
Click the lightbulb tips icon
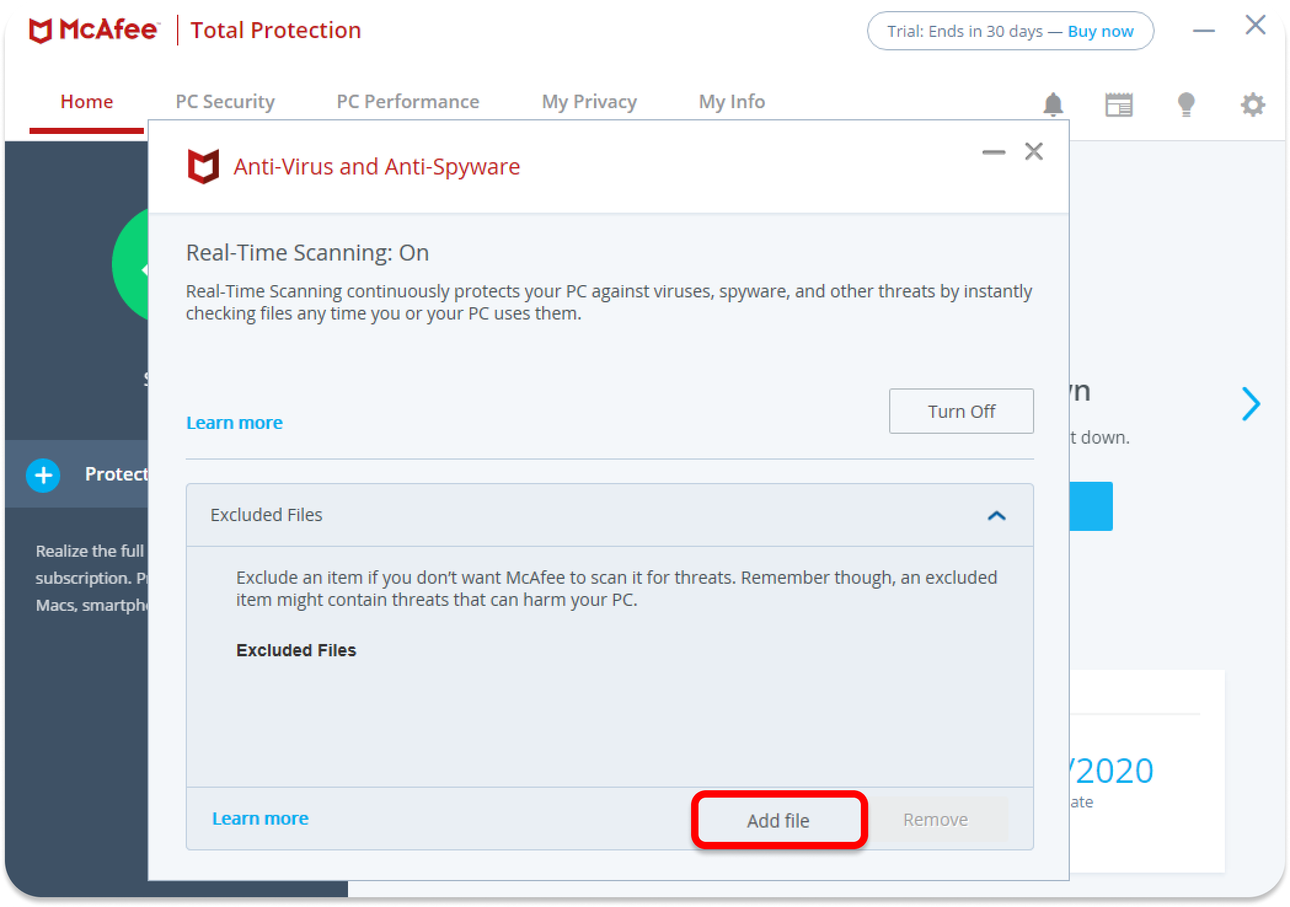coord(1185,104)
